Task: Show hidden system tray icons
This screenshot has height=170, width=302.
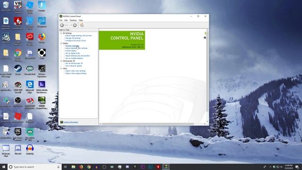Action: pyautogui.click(x=270, y=167)
